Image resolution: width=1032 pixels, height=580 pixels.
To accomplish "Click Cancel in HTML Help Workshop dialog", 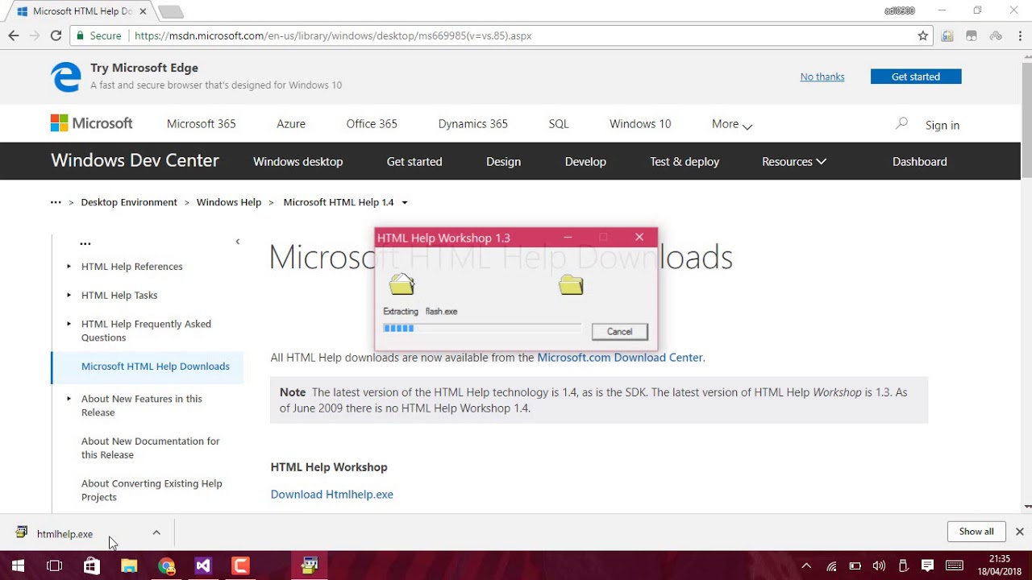I will pos(619,332).
